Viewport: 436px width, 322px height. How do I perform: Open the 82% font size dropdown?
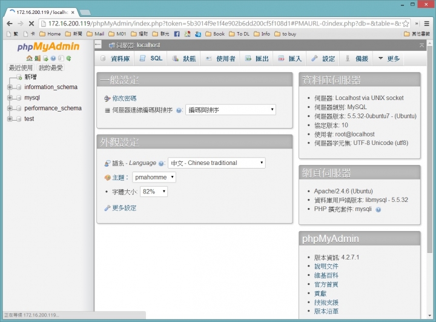pyautogui.click(x=154, y=192)
